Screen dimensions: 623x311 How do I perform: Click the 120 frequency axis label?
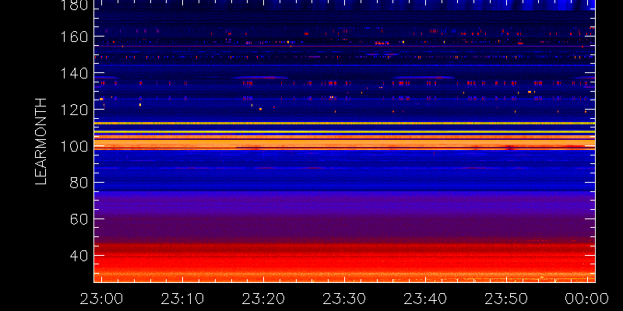coord(74,110)
